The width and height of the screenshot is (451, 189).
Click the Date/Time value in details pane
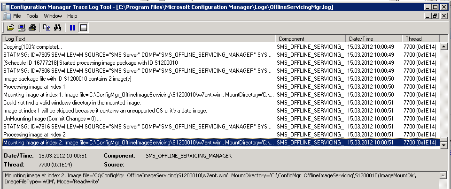pos(62,156)
